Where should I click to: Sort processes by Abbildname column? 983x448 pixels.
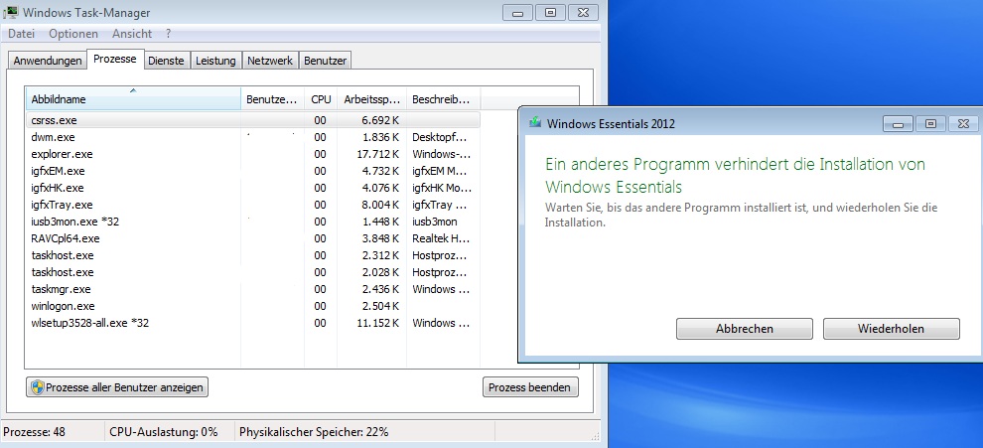[x=133, y=99]
